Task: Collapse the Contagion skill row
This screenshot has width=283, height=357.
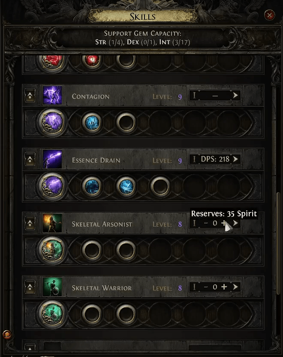Action: tap(30, 96)
